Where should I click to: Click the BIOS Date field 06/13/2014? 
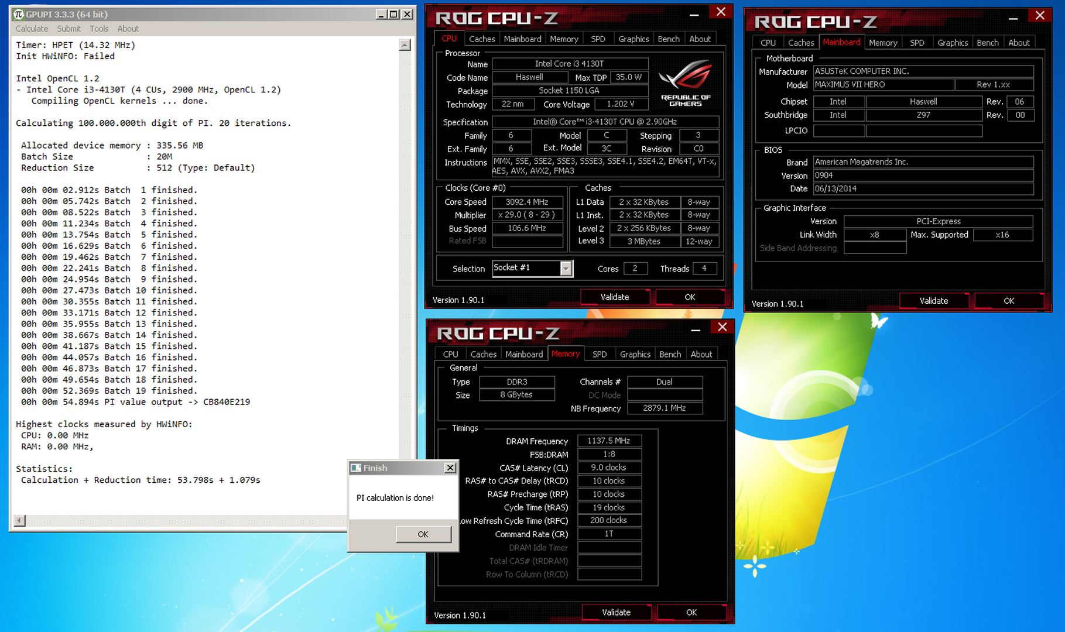[923, 188]
